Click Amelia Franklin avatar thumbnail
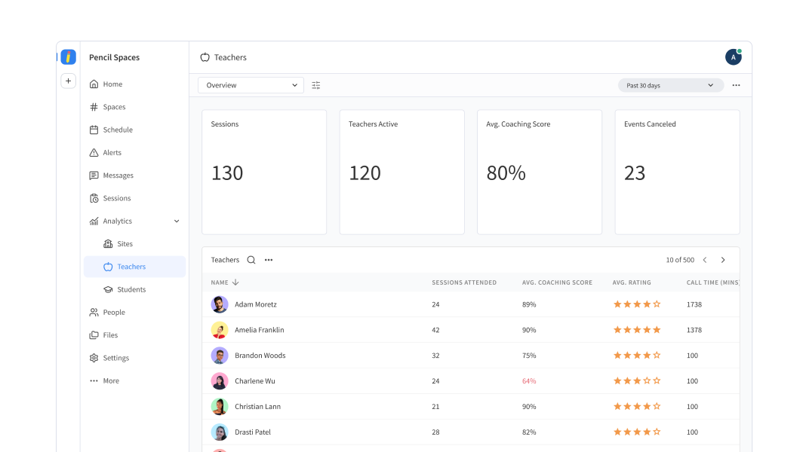809x452 pixels. 220,330
